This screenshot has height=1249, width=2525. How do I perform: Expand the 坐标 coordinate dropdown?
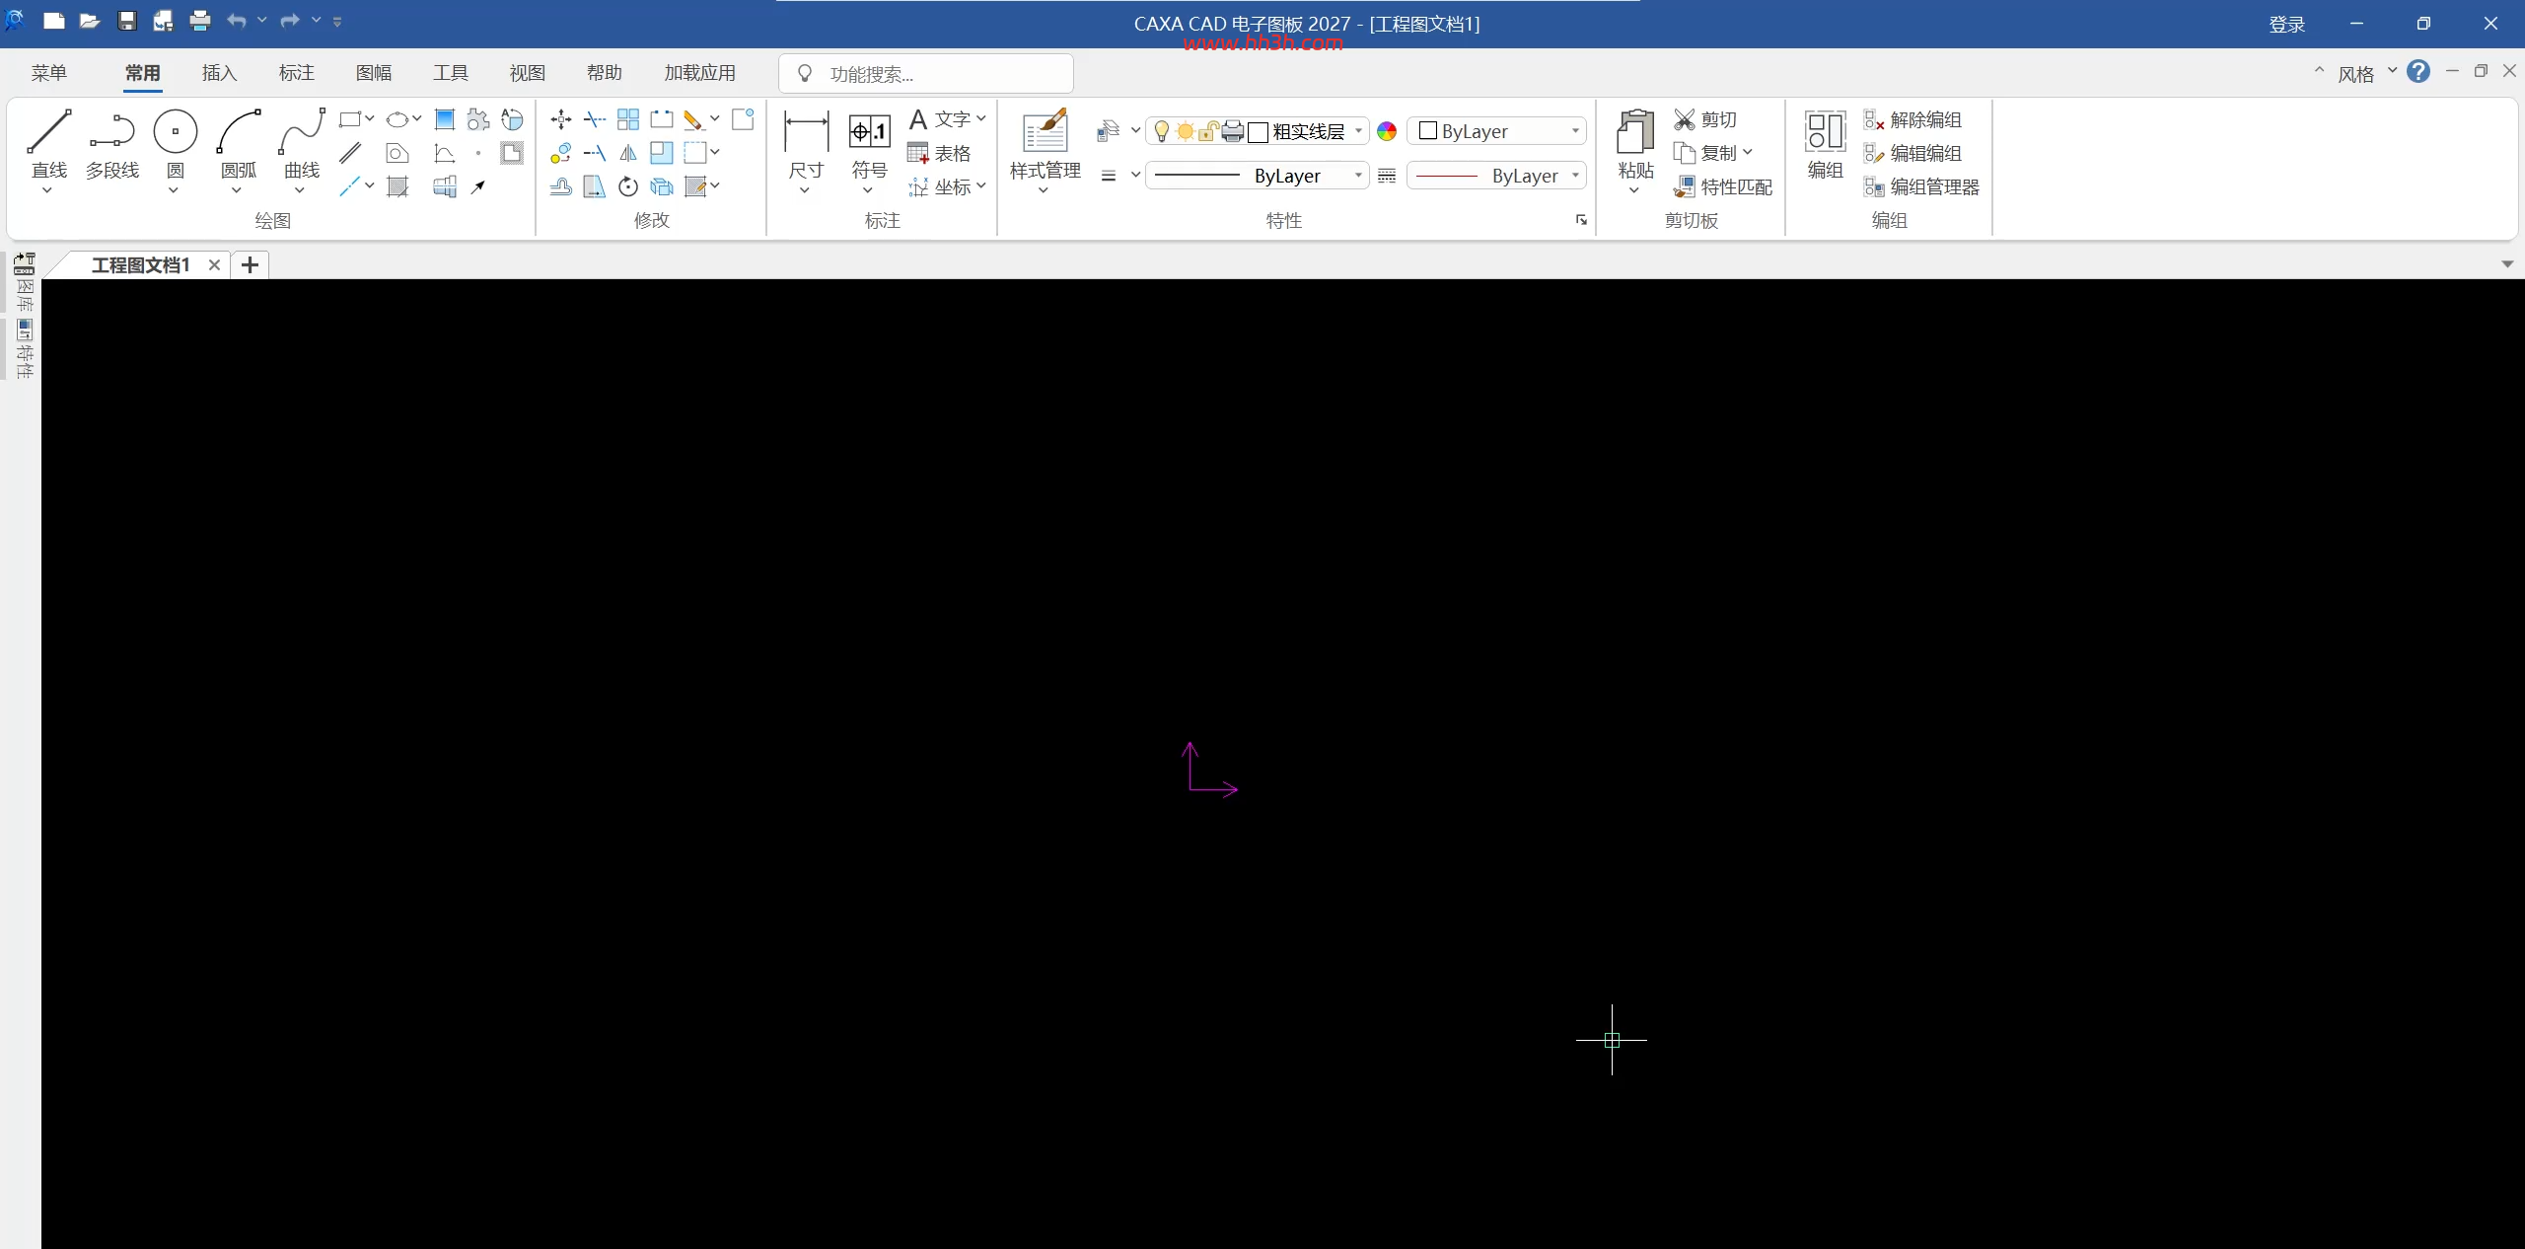(x=981, y=185)
